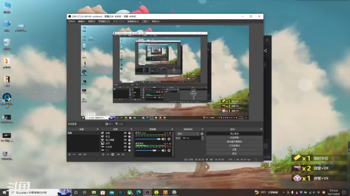The width and height of the screenshot is (350, 196).
Task: Toggle visibility of third source row
Action: pyautogui.click(x=125, y=140)
